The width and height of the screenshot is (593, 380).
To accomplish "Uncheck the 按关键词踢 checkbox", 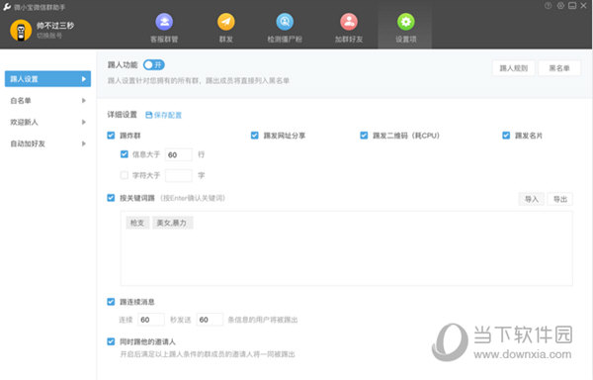I will point(111,198).
